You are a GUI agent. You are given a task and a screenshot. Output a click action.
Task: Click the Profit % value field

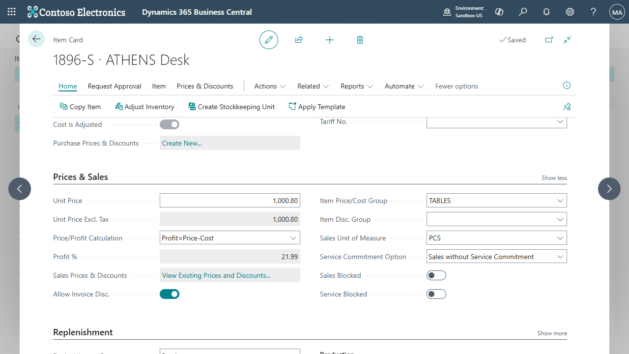click(x=230, y=257)
